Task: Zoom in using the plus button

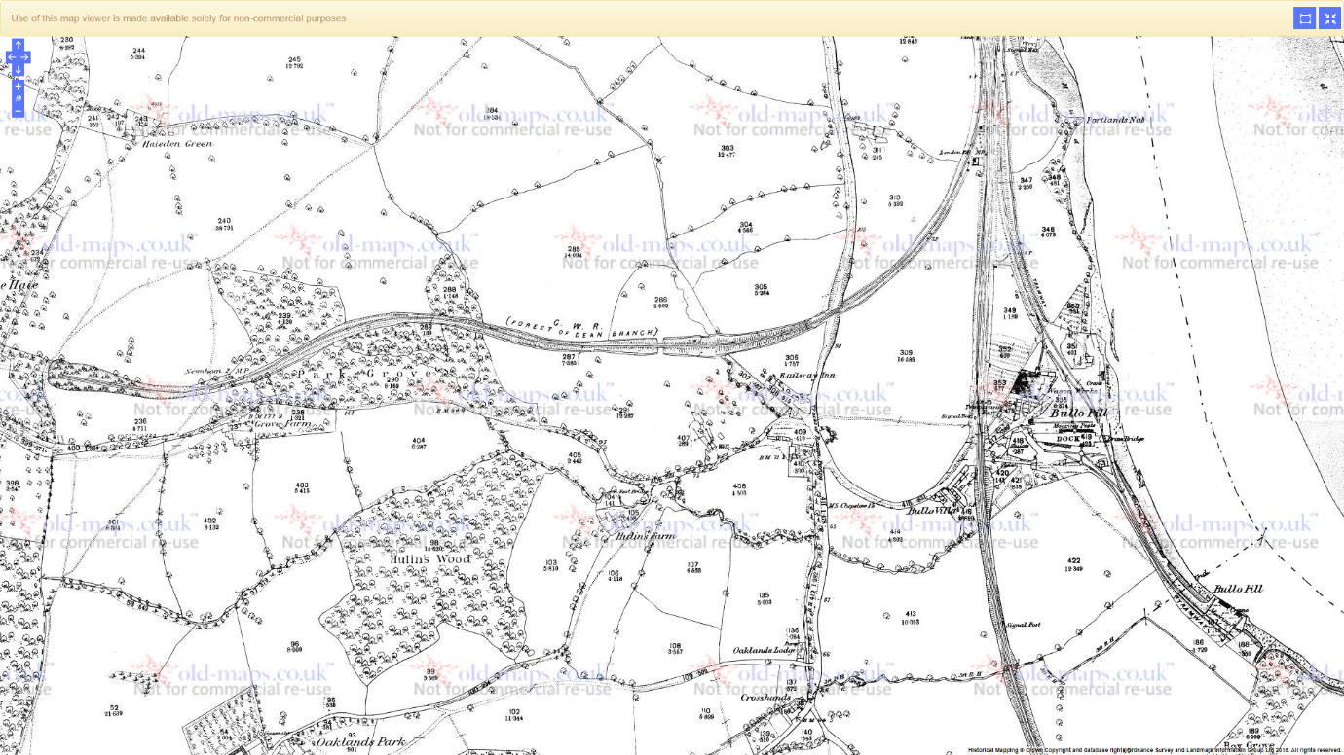Action: 18,87
